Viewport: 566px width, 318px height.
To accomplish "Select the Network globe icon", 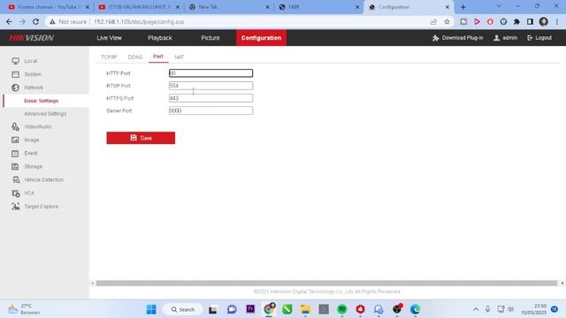I will (15, 87).
